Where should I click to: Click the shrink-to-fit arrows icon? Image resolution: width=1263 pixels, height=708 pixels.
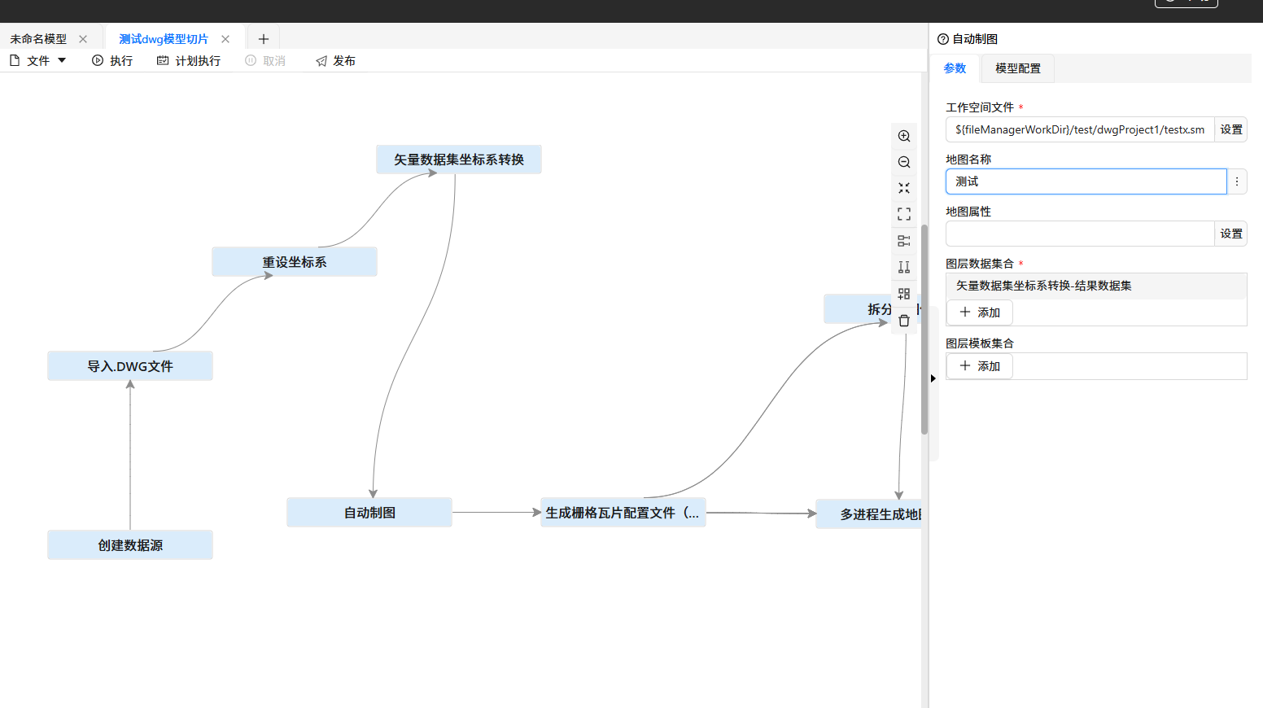[x=904, y=188]
